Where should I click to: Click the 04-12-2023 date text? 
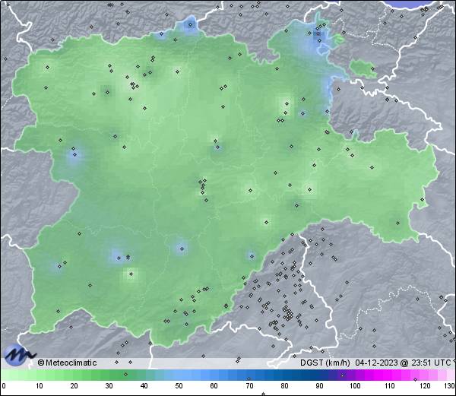pyautogui.click(x=376, y=363)
